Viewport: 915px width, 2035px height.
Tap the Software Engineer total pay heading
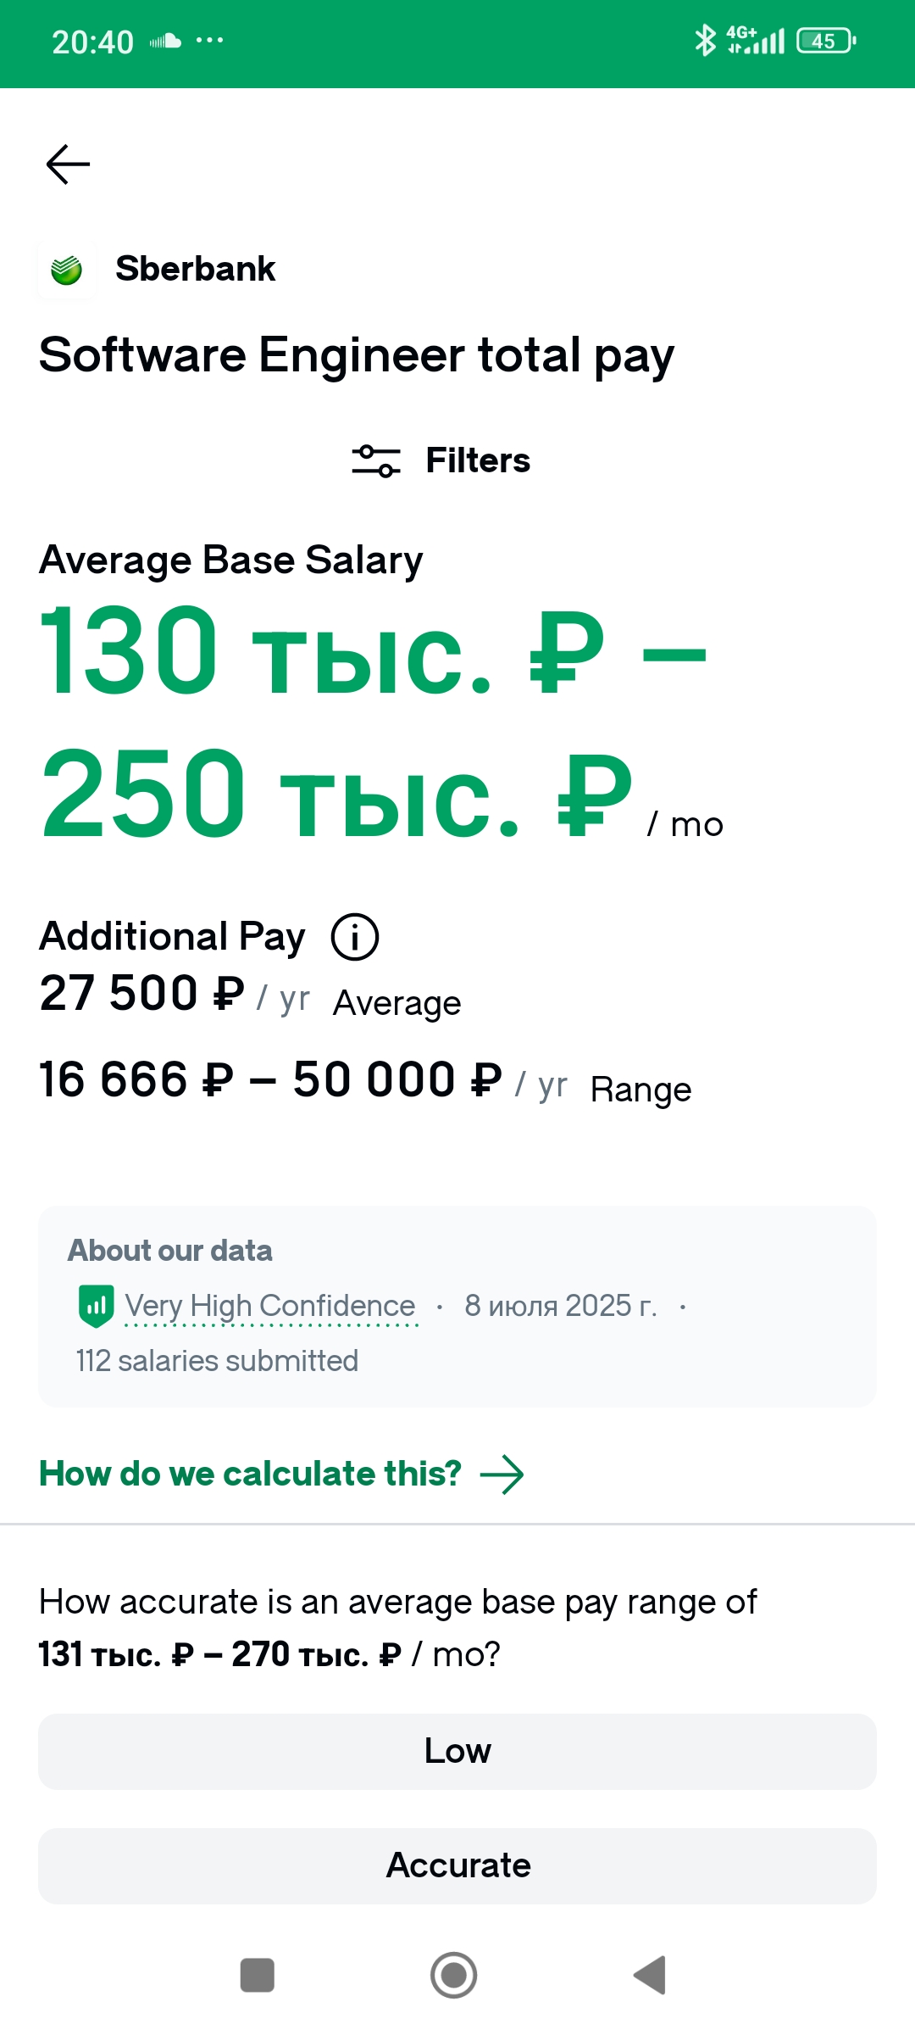(x=357, y=355)
